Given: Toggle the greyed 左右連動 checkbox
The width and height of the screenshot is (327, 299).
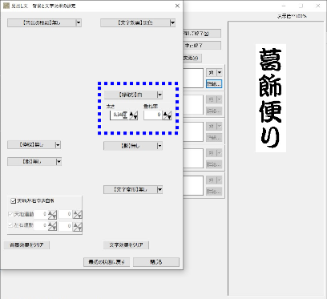Looking at the screenshot, I should [x=10, y=225].
